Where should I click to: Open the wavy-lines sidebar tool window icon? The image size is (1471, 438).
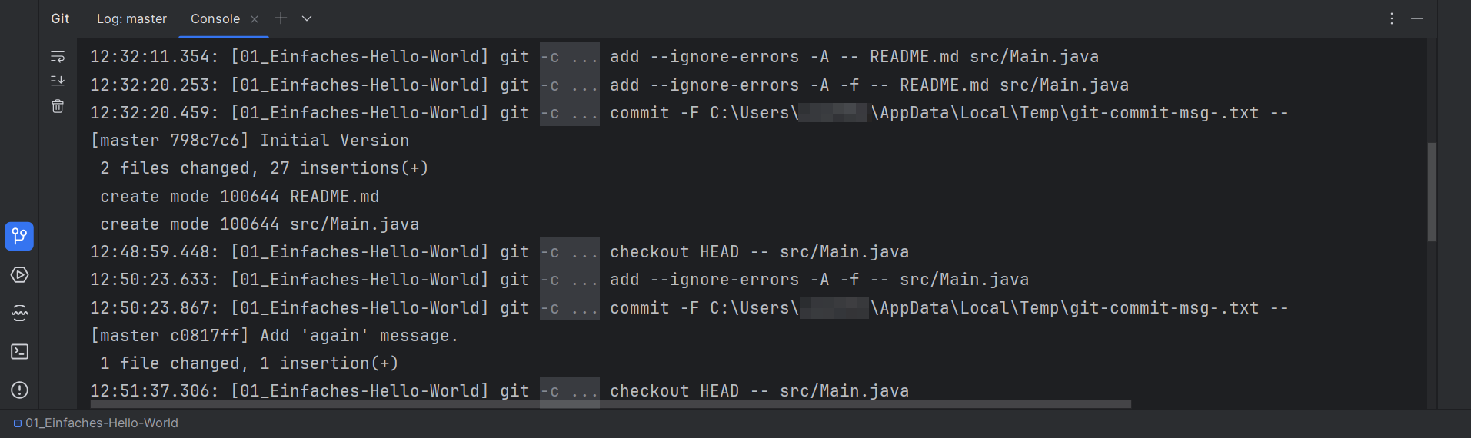tap(19, 313)
